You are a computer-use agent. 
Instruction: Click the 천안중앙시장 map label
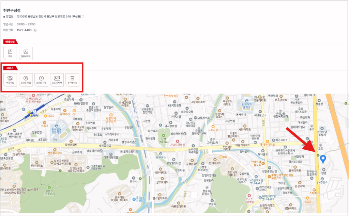coord(171,96)
